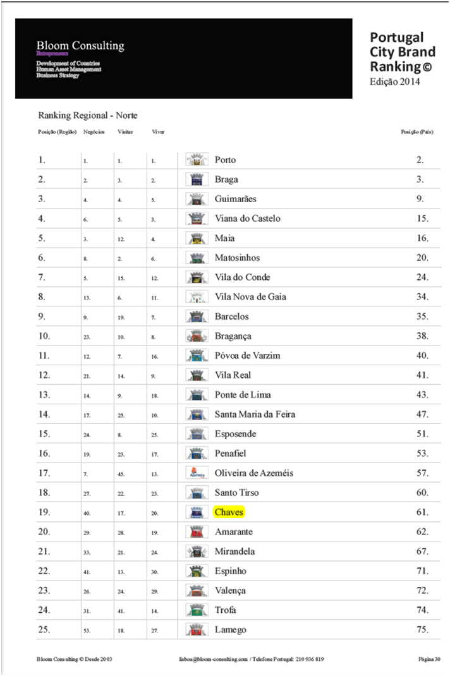Click the Posição (País) column header
The width and height of the screenshot is (450, 676).
click(417, 132)
